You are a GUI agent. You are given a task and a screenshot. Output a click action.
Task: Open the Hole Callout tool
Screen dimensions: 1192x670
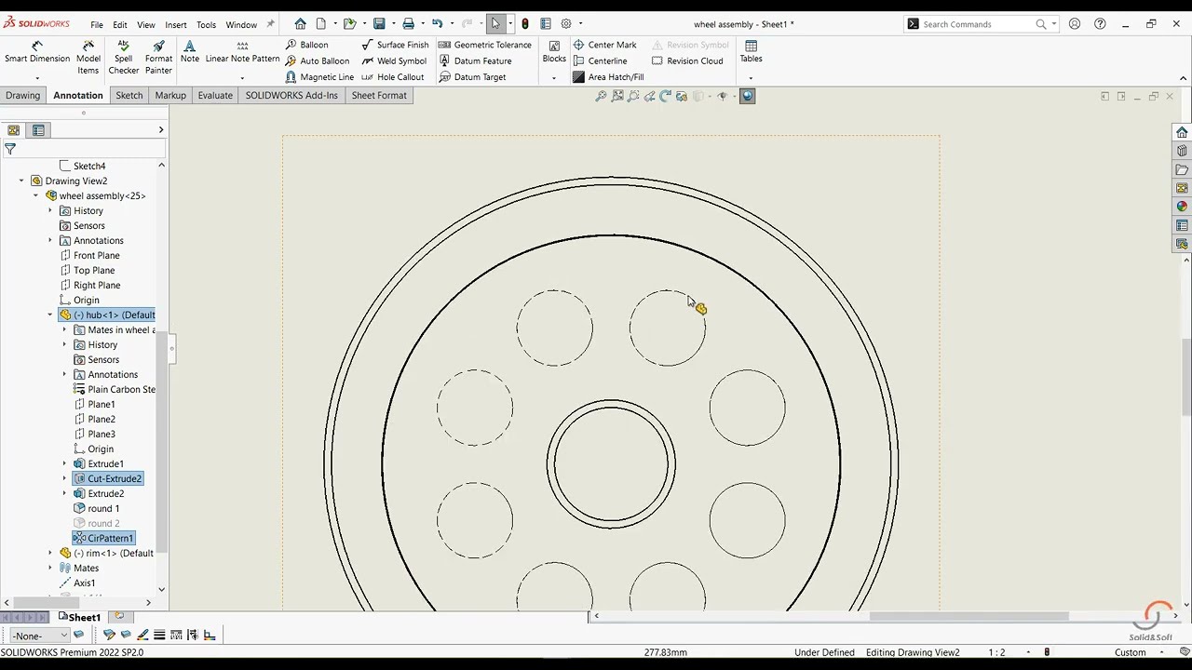[x=392, y=77]
